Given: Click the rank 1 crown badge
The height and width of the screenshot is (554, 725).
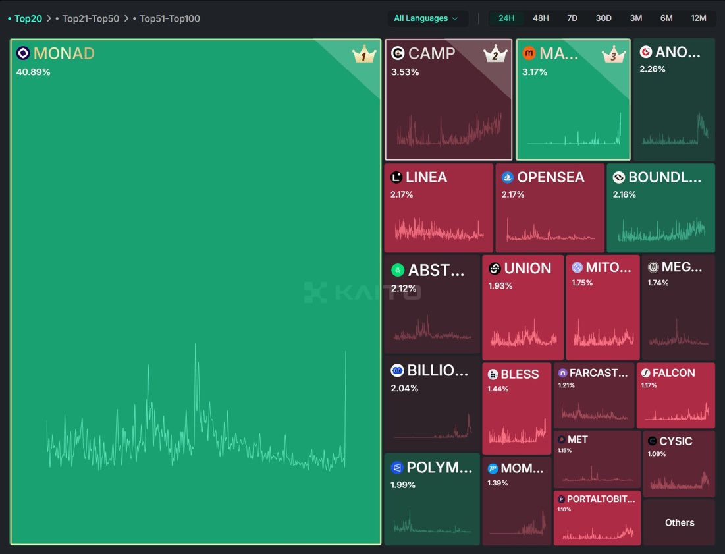Looking at the screenshot, I should tap(364, 55).
